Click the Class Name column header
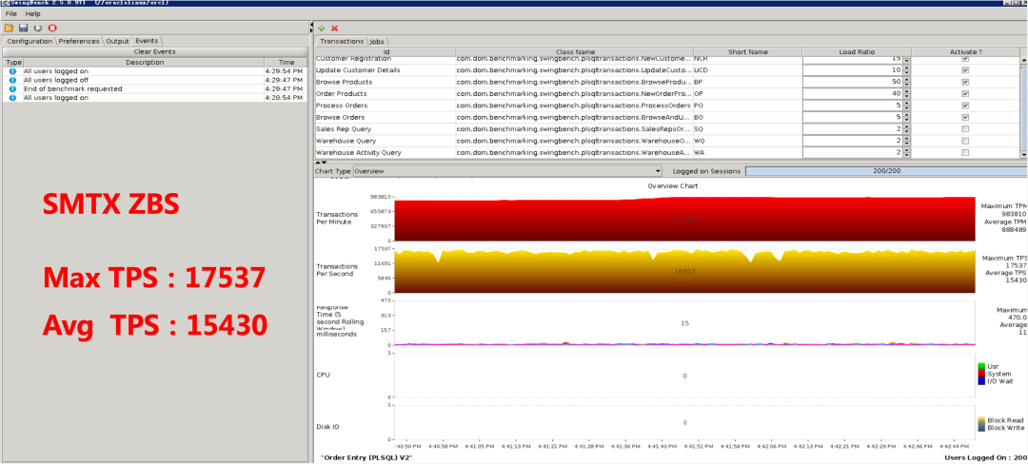 coord(574,51)
